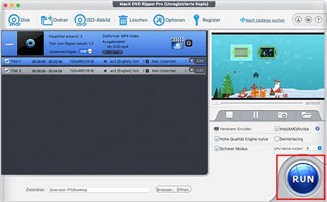Click the Register key icon
Screen dimensions: 327x202
[196, 20]
